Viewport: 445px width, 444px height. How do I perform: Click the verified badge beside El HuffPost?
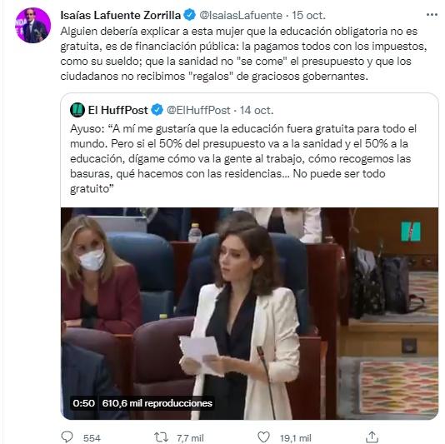157,110
